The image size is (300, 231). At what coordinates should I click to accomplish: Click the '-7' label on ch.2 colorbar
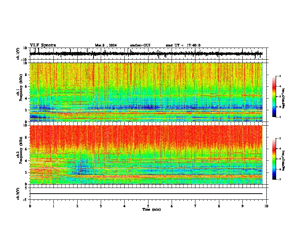[x=279, y=179]
